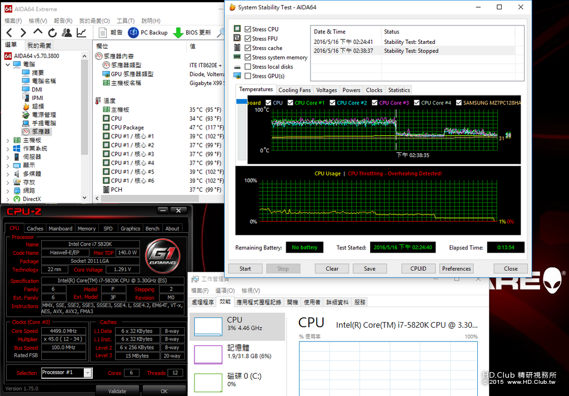Click the refresh icon in AIDA64 toolbar
Image resolution: width=569 pixels, height=396 pixels.
pyautogui.click(x=53, y=33)
